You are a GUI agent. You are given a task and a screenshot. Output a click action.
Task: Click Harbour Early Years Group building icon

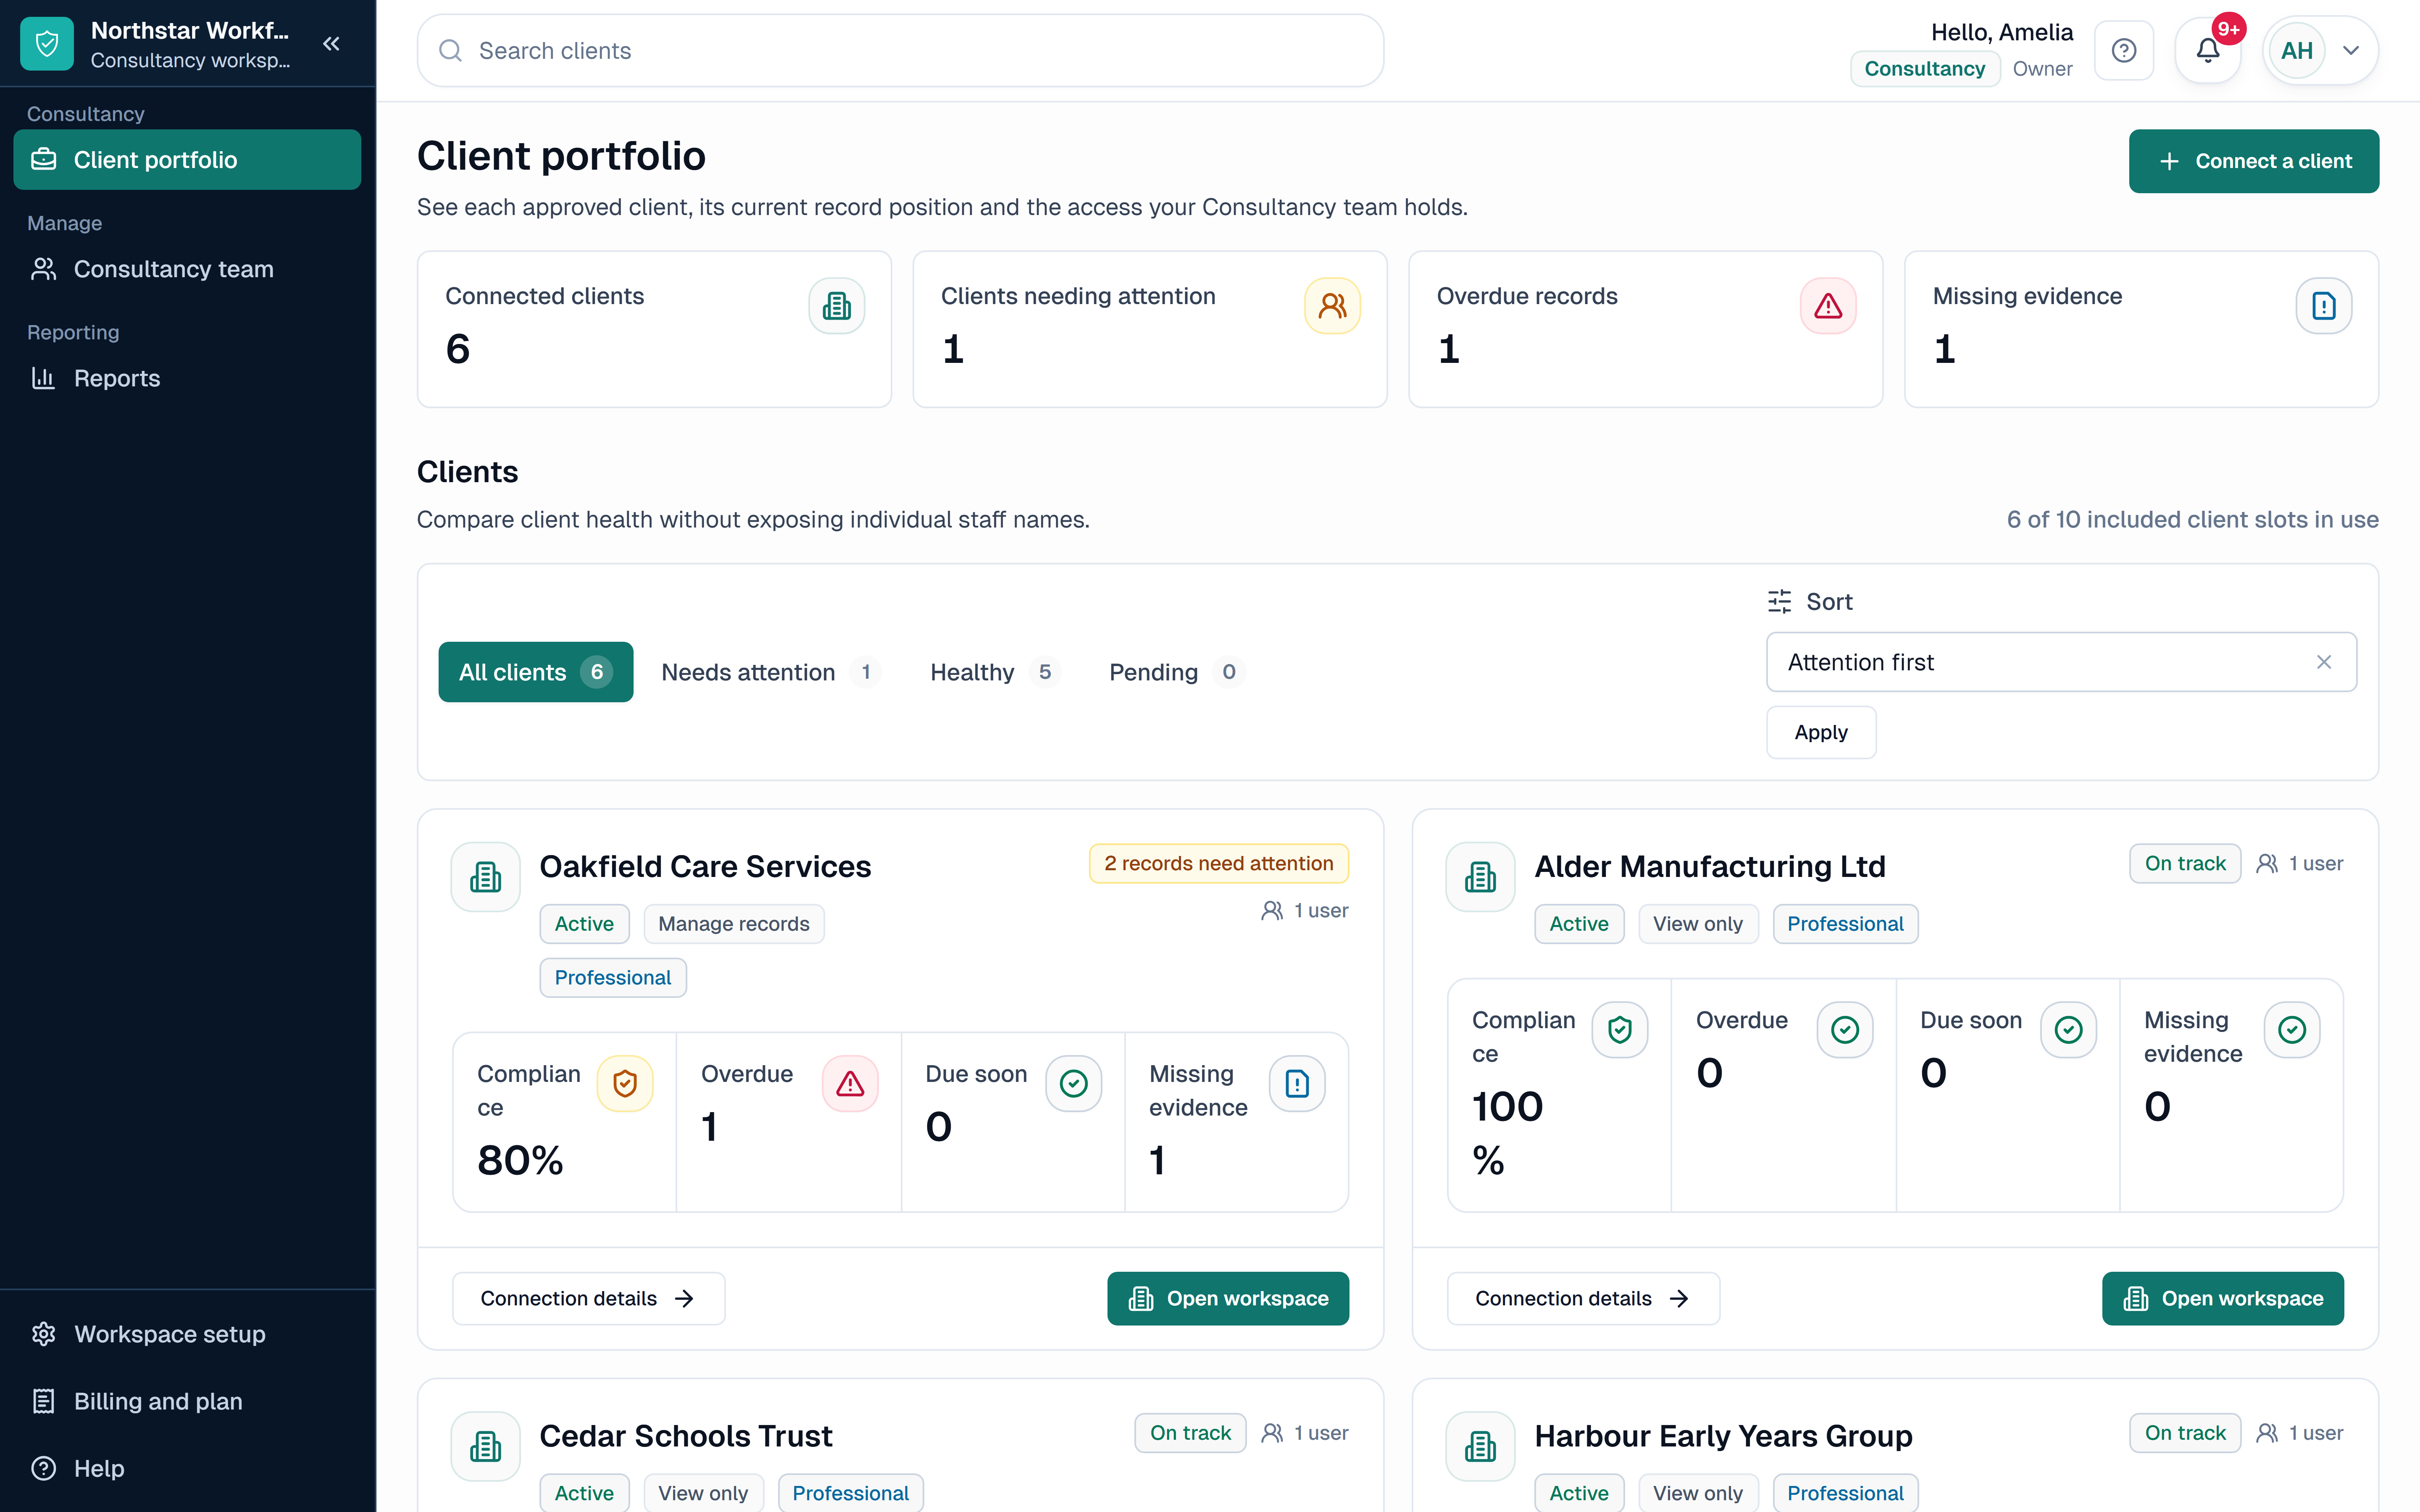(1481, 1446)
